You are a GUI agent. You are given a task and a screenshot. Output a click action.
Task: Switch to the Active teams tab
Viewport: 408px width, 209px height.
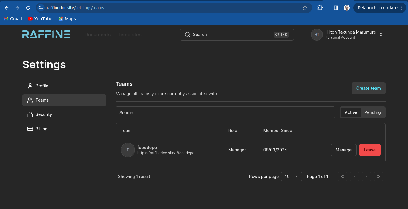[x=351, y=112]
